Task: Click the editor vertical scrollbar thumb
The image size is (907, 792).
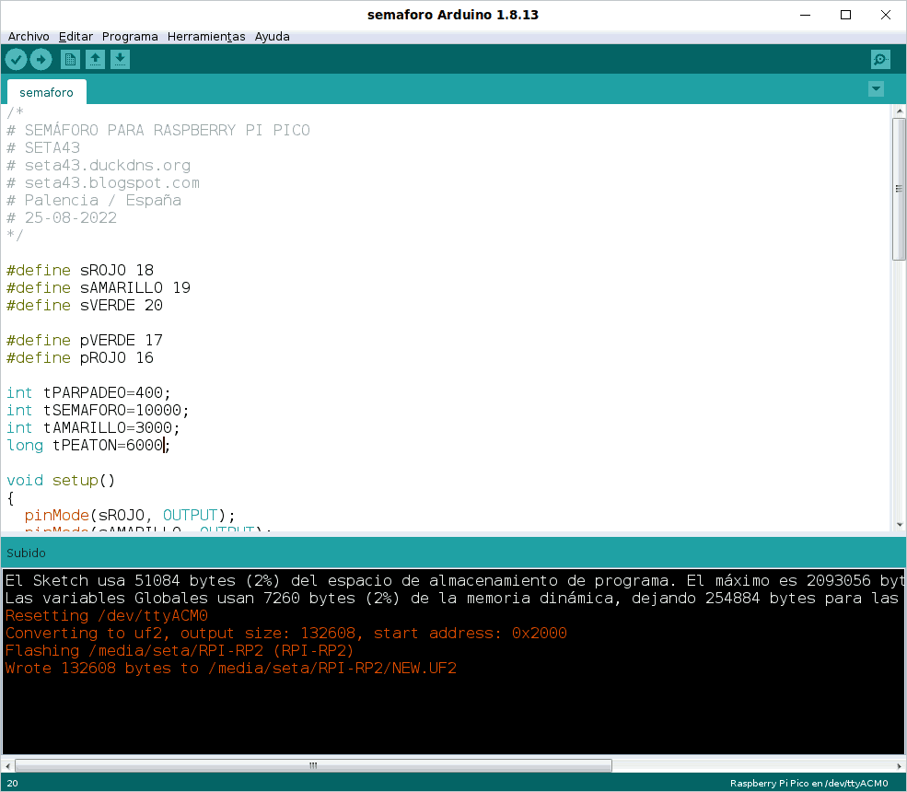Action: tap(899, 189)
